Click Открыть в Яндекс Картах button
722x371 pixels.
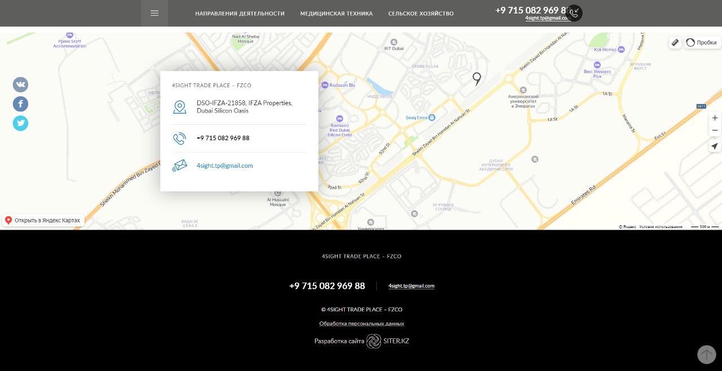[43, 220]
